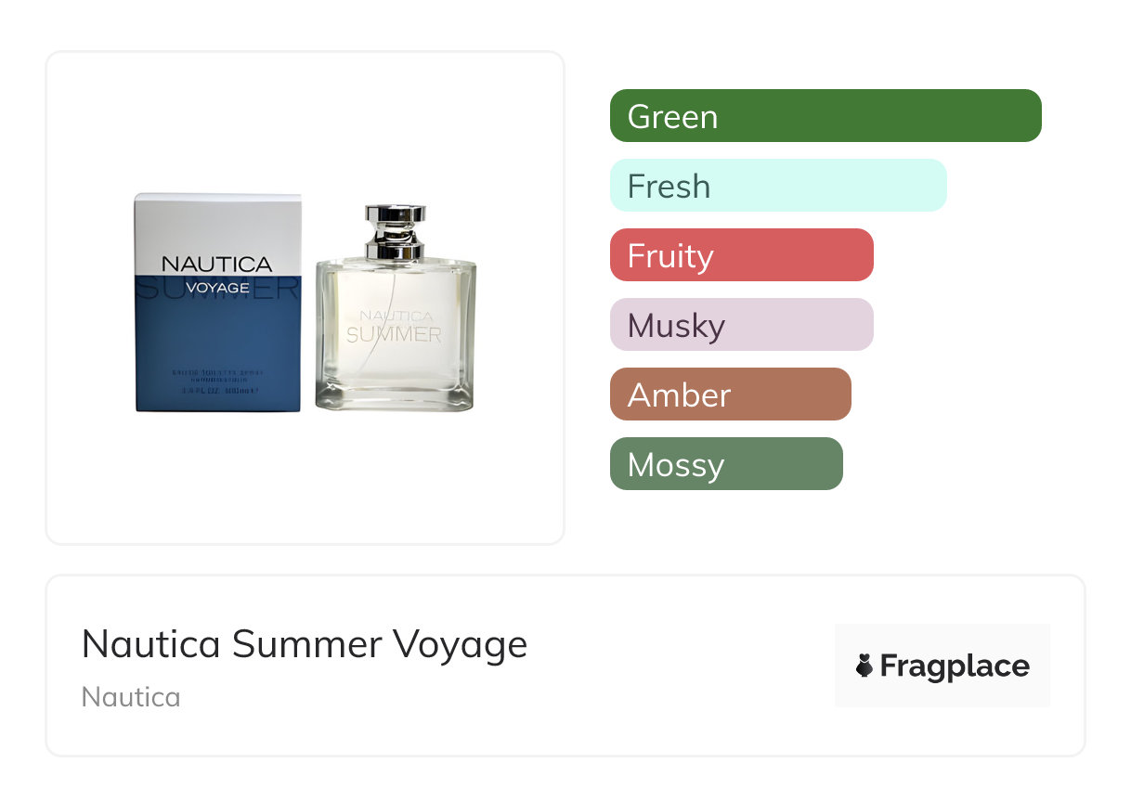Pick the Mossy accord bar
Viewport: 1131px width, 802px height.
(x=725, y=464)
